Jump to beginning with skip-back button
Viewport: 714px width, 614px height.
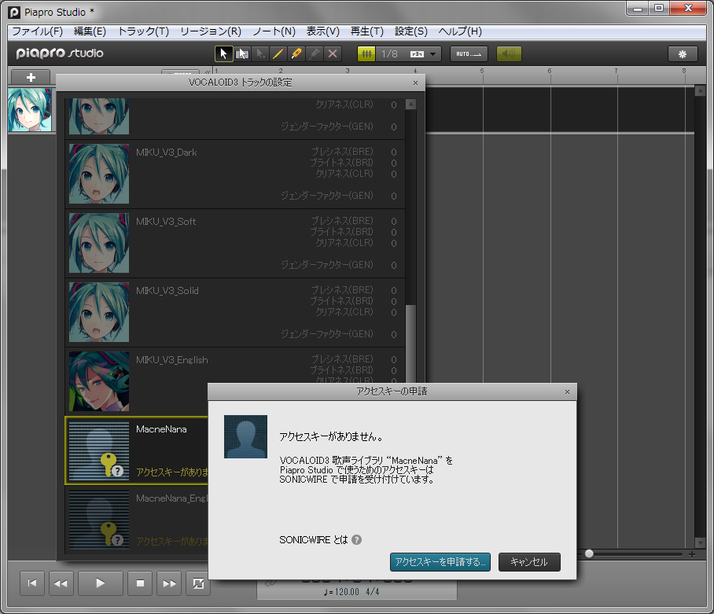click(32, 583)
